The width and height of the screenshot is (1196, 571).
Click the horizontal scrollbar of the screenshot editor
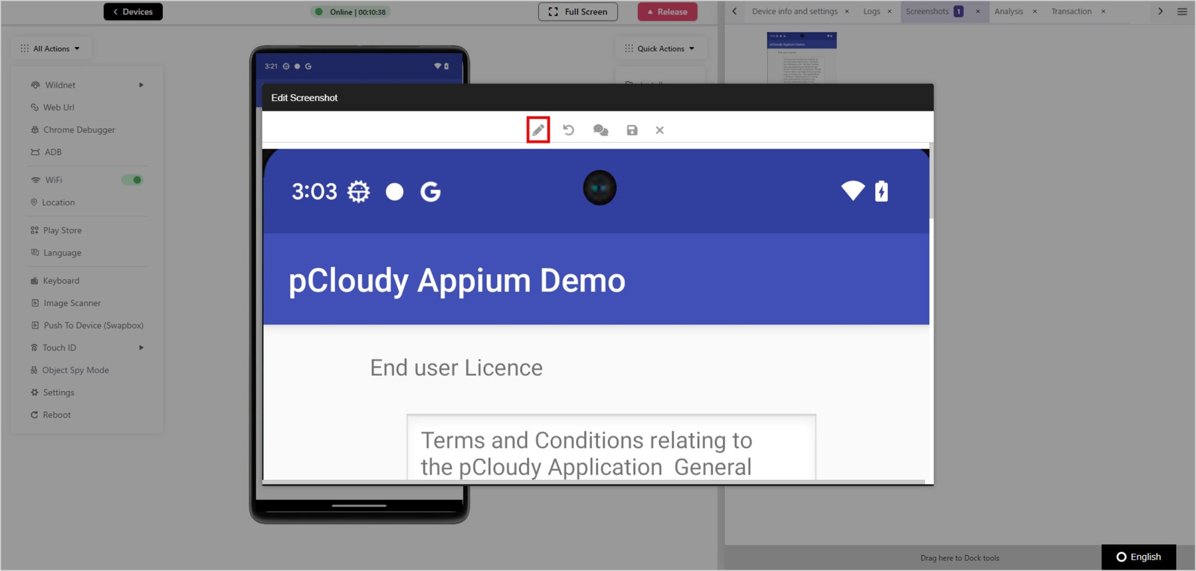(593, 482)
